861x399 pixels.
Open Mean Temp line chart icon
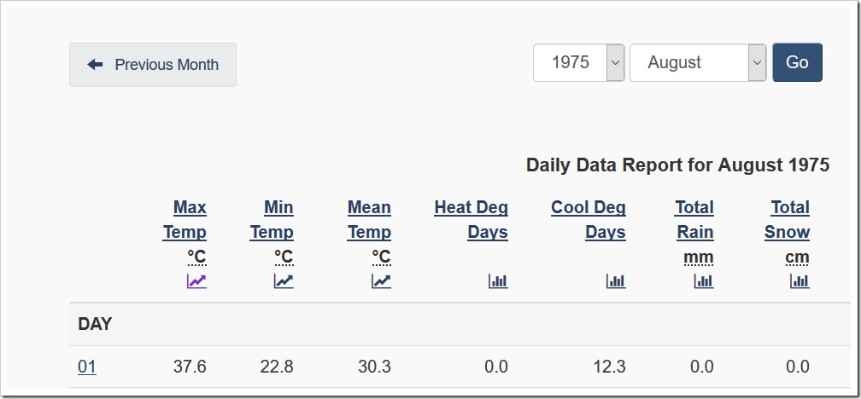381,281
